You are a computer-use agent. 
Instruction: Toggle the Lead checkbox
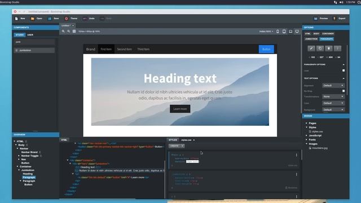tap(344, 70)
